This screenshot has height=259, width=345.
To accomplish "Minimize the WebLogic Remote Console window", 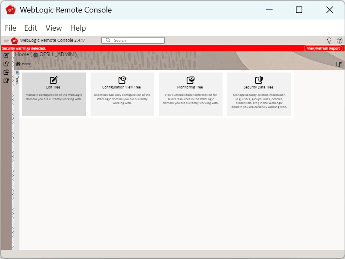I will (269, 9).
